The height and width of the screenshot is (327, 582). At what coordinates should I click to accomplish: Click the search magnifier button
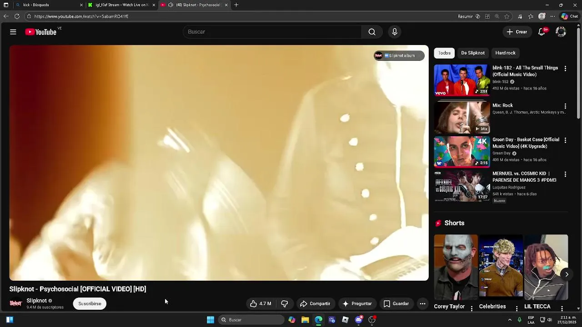(x=372, y=32)
